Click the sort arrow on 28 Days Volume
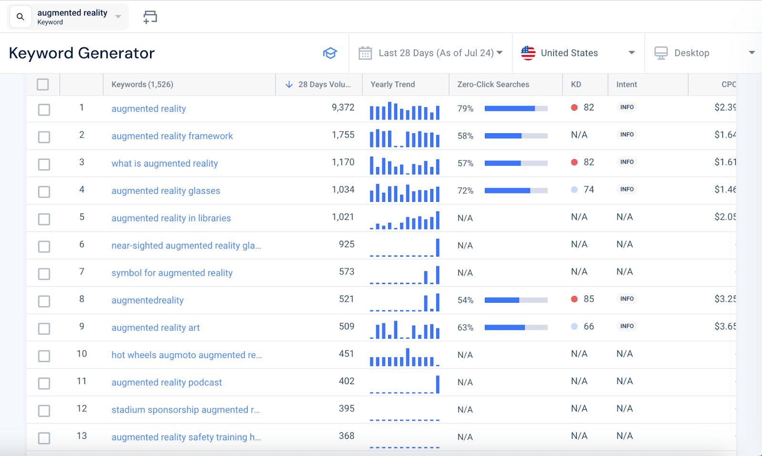762x456 pixels. [x=289, y=85]
